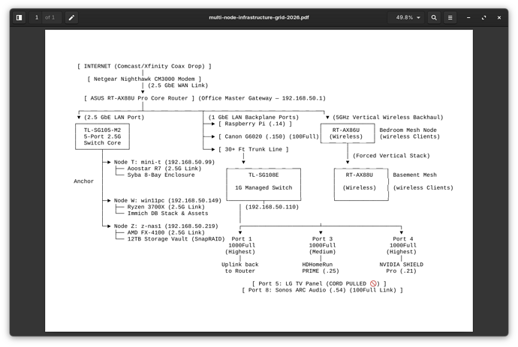Open the 49.8% zoom level dropdown
The image size is (518, 347).
click(408, 17)
